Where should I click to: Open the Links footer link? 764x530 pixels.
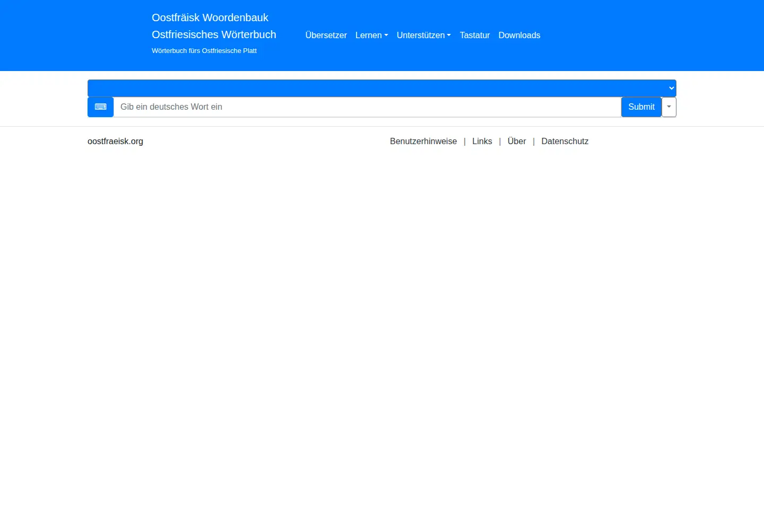(x=482, y=142)
